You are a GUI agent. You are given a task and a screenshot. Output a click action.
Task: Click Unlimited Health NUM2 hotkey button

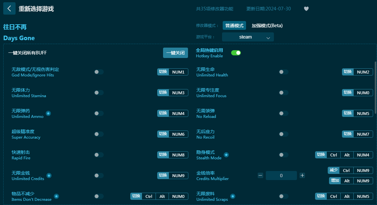357,72
